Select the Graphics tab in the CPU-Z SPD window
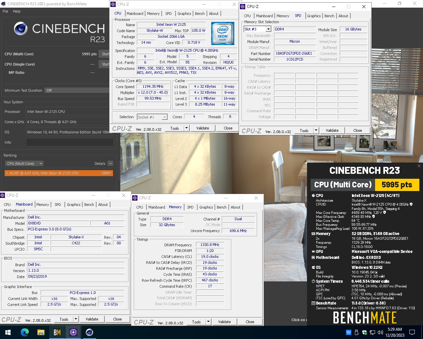This screenshot has height=339, width=423. (314, 16)
